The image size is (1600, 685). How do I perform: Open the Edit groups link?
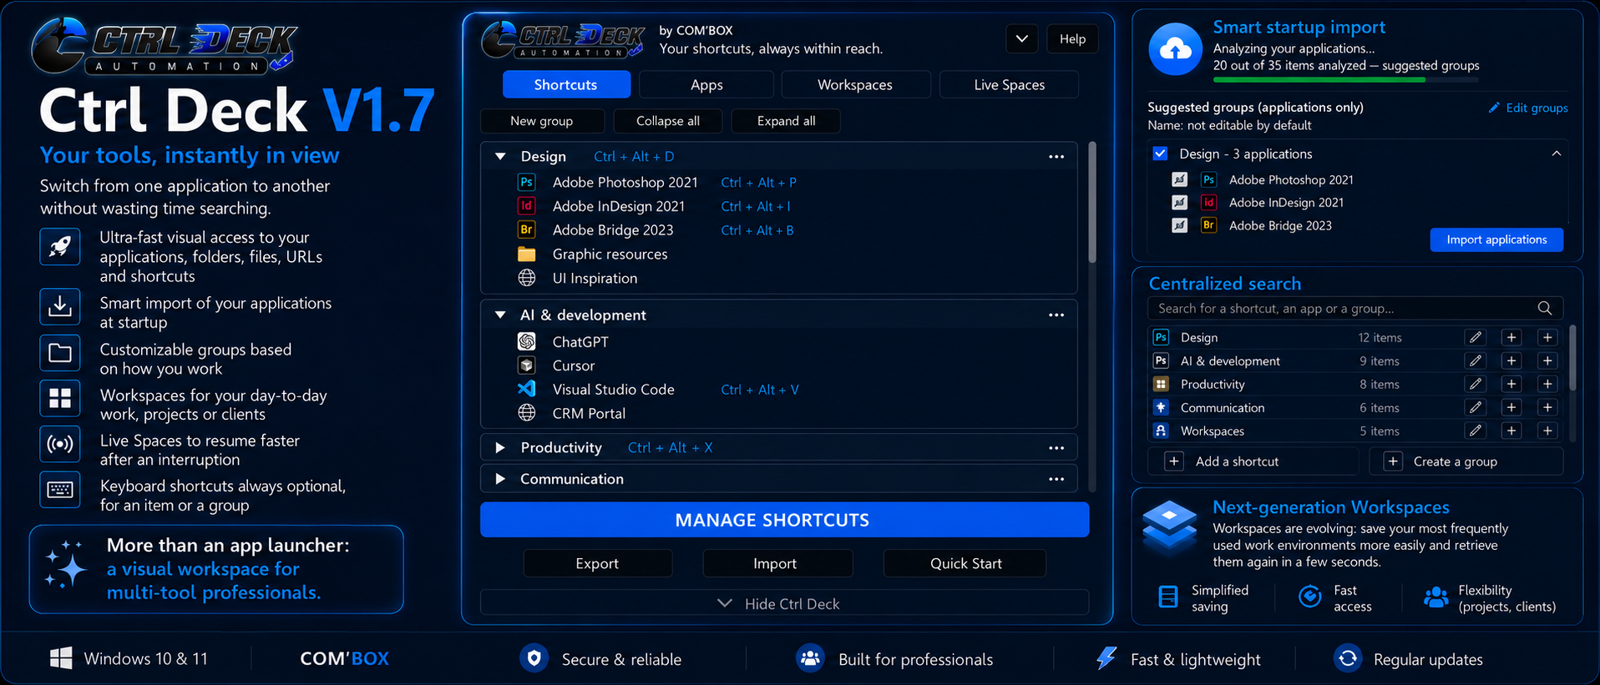[1528, 108]
